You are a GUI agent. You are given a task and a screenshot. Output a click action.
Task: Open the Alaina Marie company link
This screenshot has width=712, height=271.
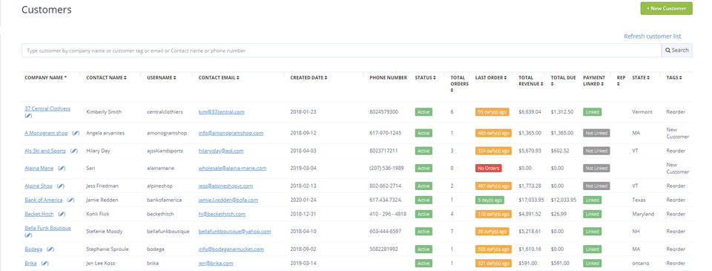[39, 169]
